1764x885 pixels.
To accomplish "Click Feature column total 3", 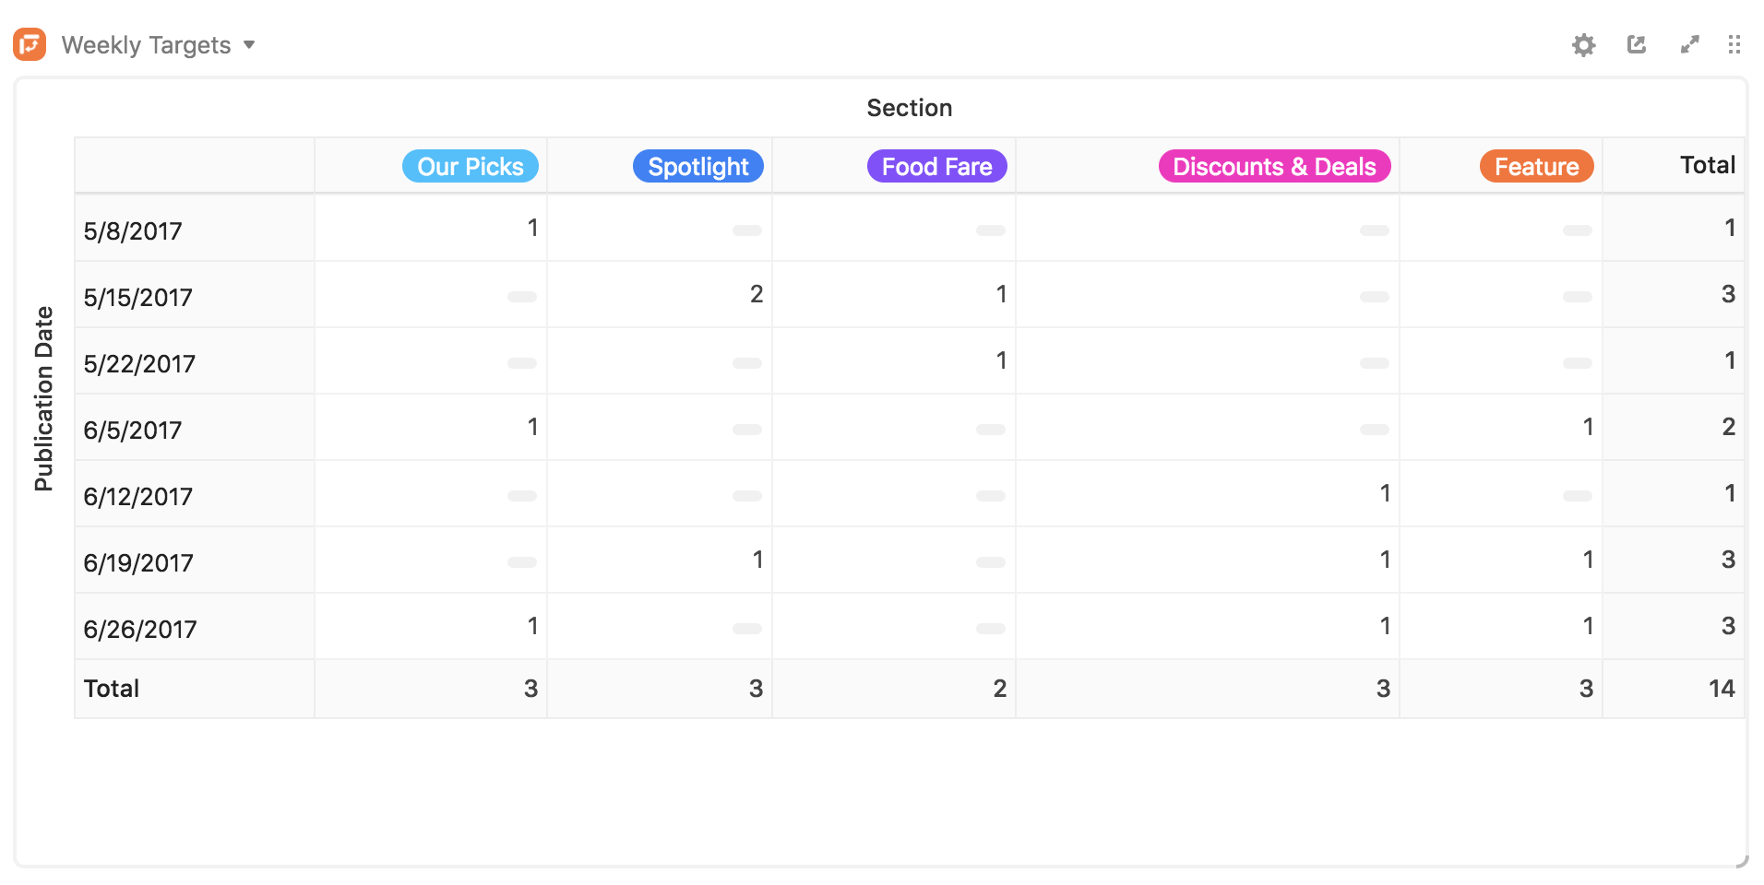I will pos(1586,689).
